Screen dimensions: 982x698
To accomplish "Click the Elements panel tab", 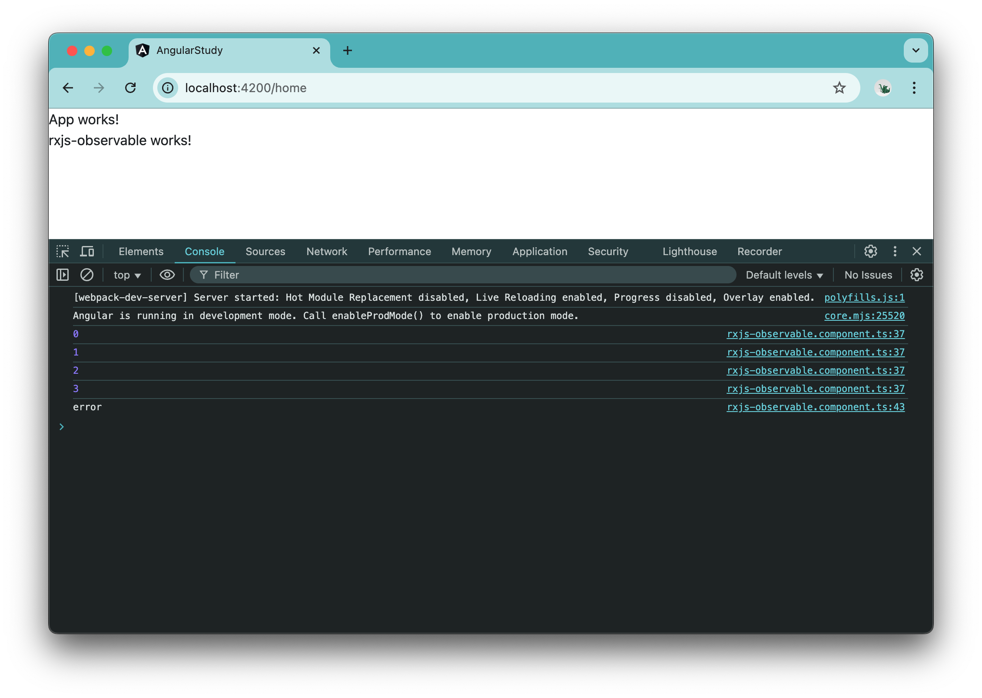I will (140, 252).
